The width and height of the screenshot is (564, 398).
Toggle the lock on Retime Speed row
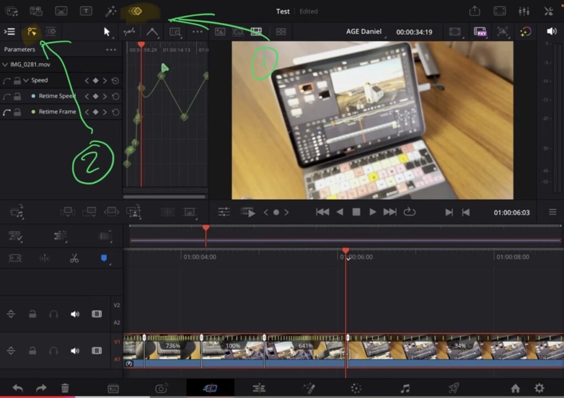pos(17,96)
